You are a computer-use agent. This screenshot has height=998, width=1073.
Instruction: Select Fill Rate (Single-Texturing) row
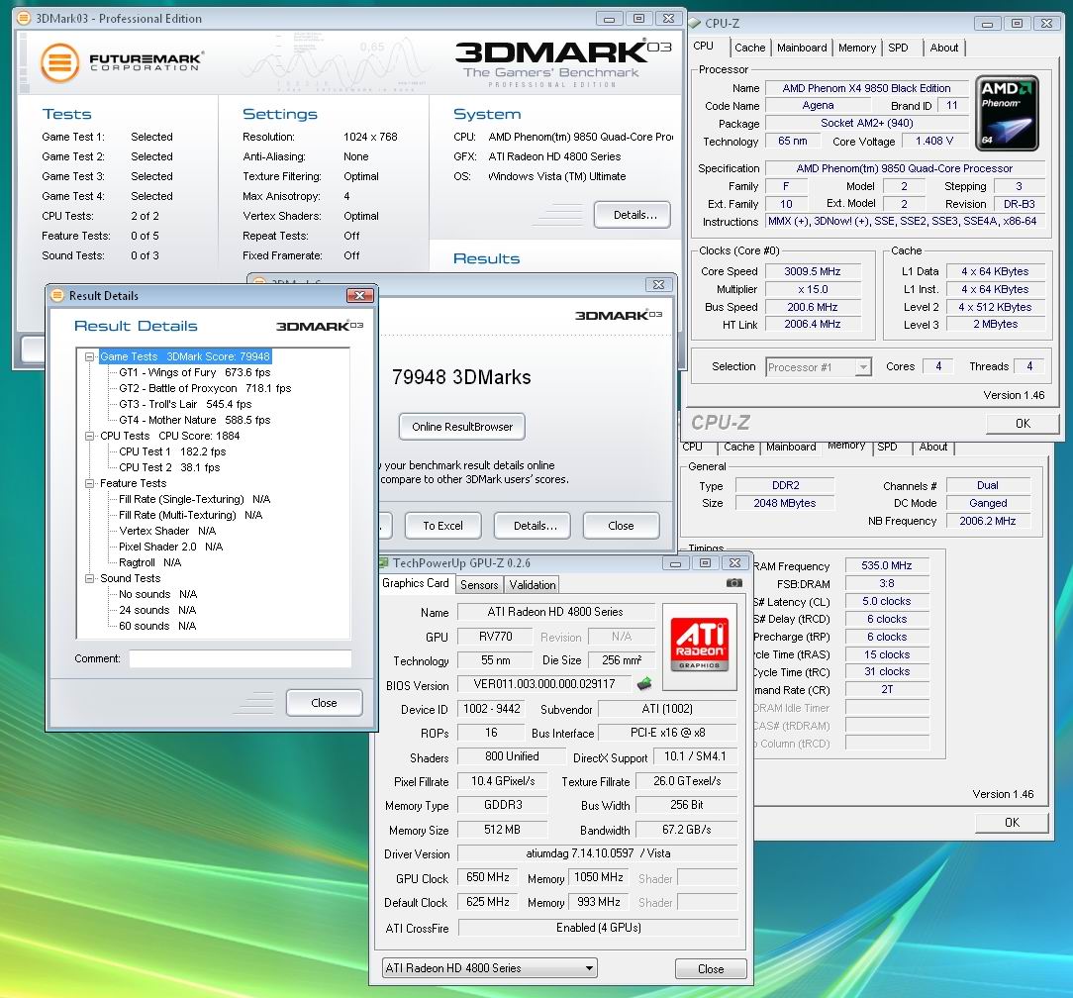click(x=194, y=499)
